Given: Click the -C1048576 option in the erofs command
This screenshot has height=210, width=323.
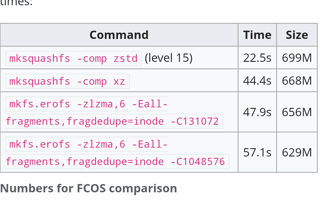Looking at the screenshot, I should point(198,161).
